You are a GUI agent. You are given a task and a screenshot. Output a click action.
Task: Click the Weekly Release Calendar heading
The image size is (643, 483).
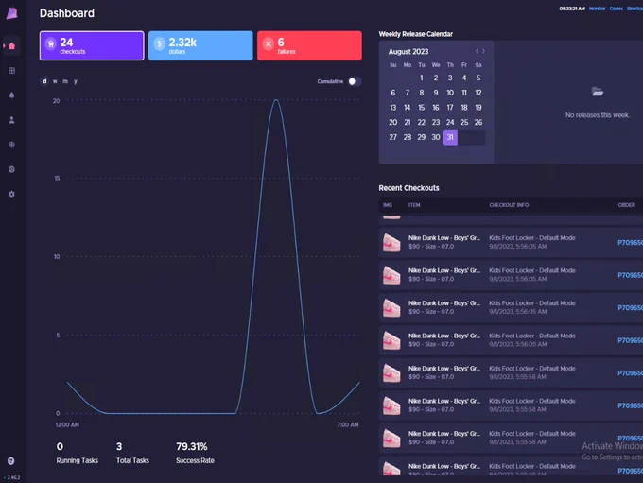[x=416, y=34]
